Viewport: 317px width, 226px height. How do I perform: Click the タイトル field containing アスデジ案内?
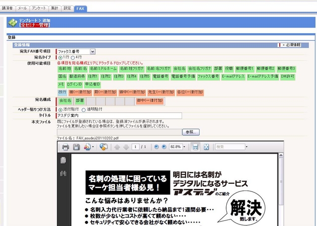[x=119, y=116]
